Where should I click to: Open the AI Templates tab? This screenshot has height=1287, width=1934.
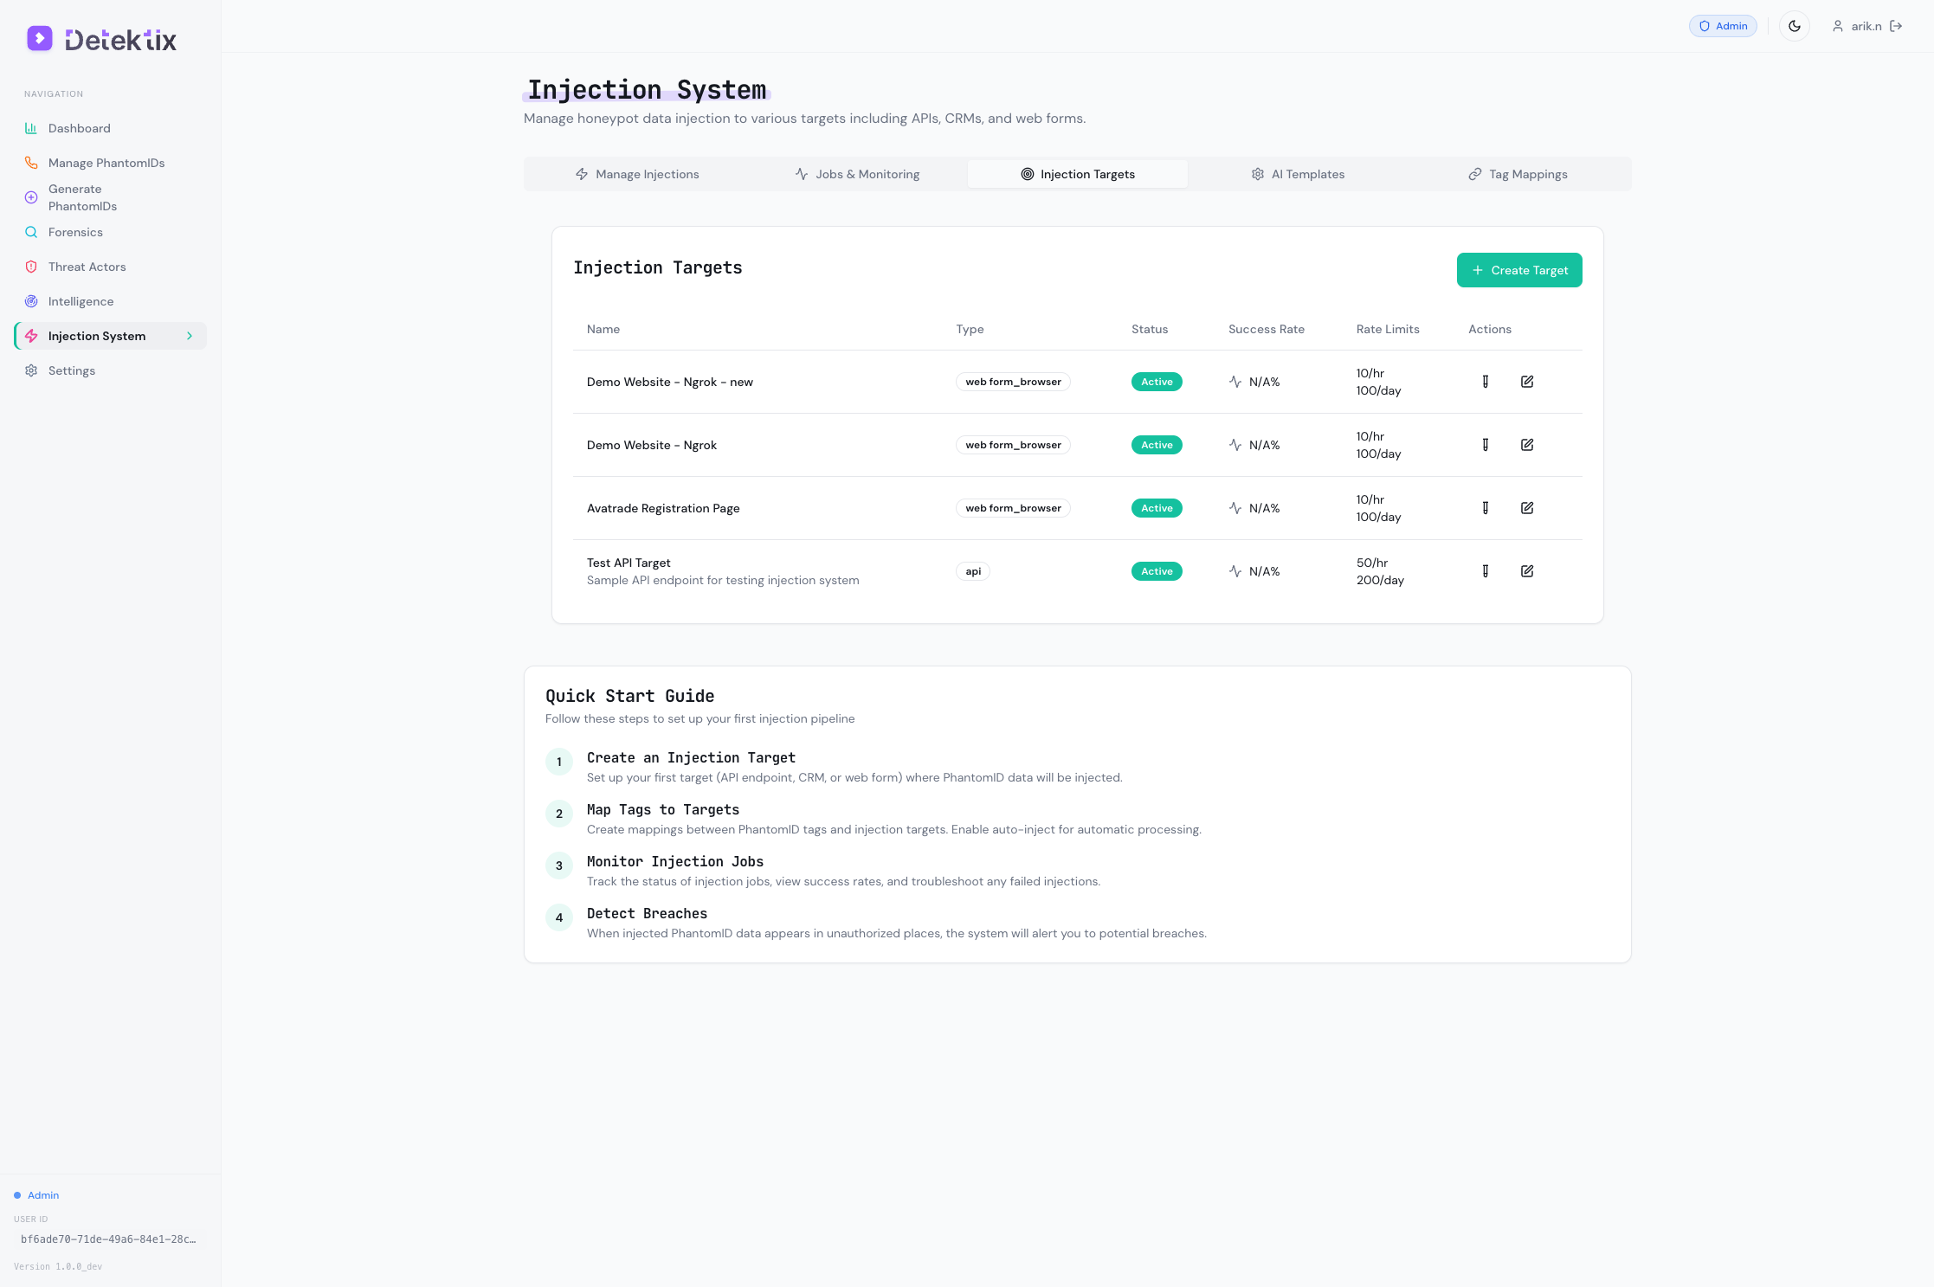(x=1298, y=174)
